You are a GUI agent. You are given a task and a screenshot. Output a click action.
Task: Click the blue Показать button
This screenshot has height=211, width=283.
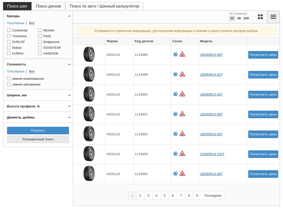coord(38,130)
